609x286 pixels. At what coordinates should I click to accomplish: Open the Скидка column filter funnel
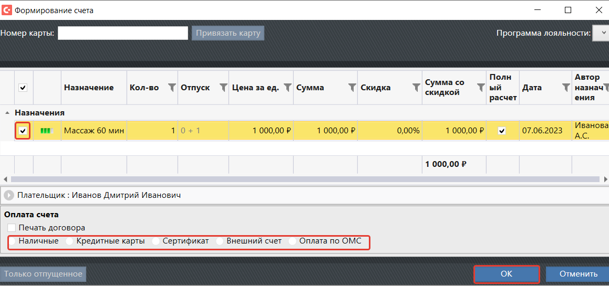click(x=416, y=88)
